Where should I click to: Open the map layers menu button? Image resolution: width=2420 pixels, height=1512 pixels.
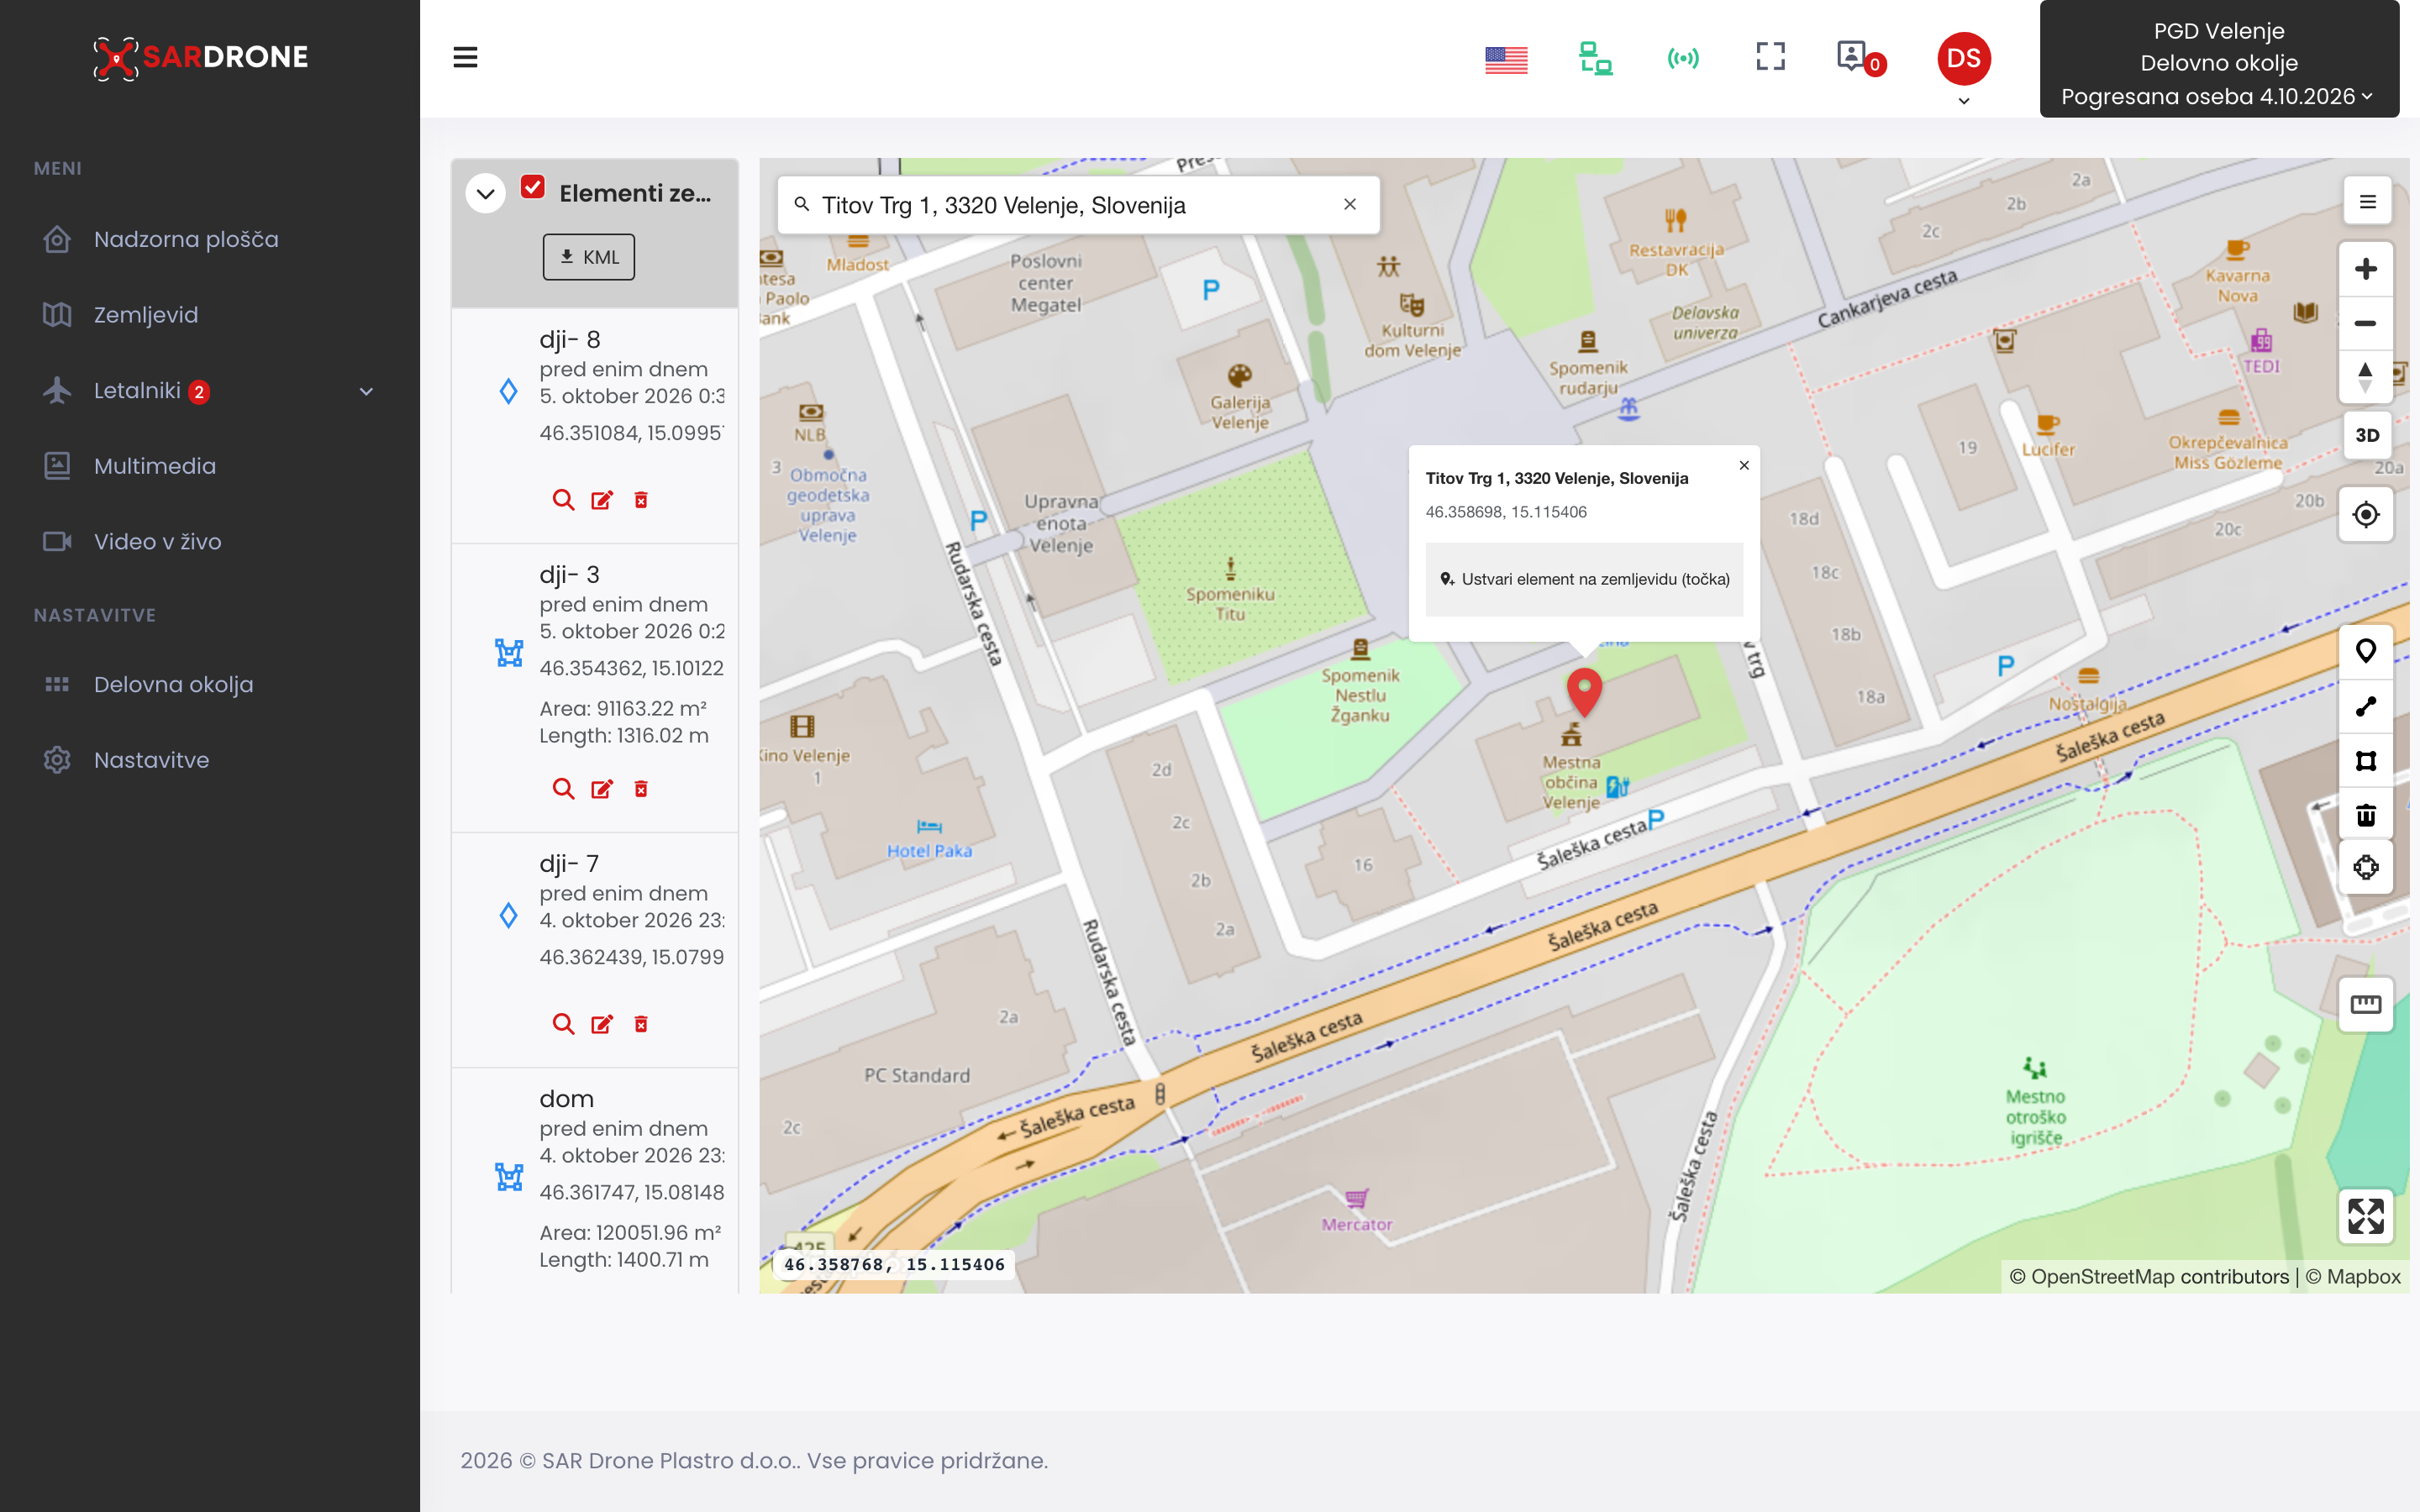pos(2367,202)
